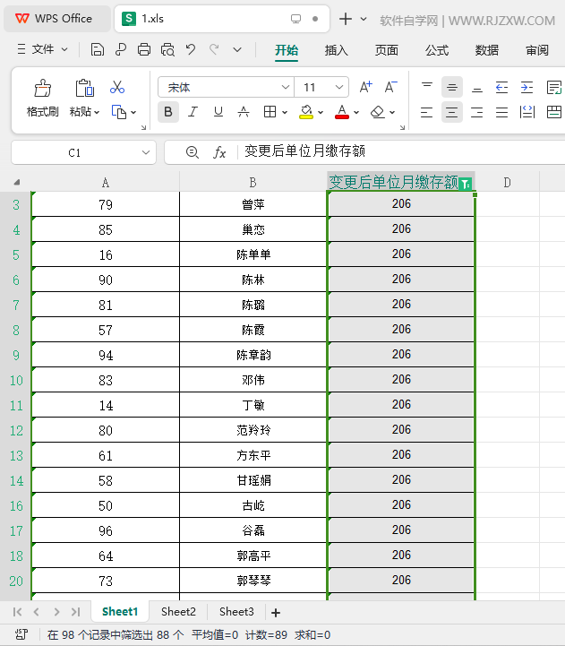Click the eraser clear icon
565x646 pixels.
tap(378, 112)
